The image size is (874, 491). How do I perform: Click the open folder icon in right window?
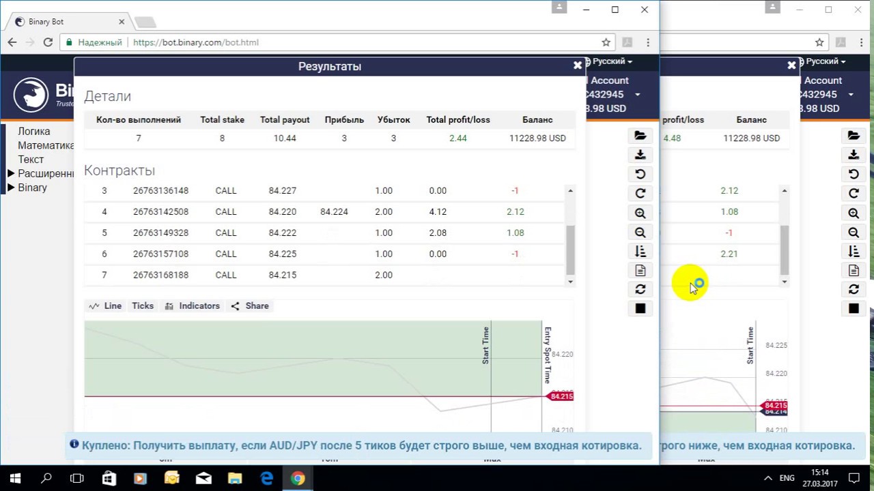(854, 136)
